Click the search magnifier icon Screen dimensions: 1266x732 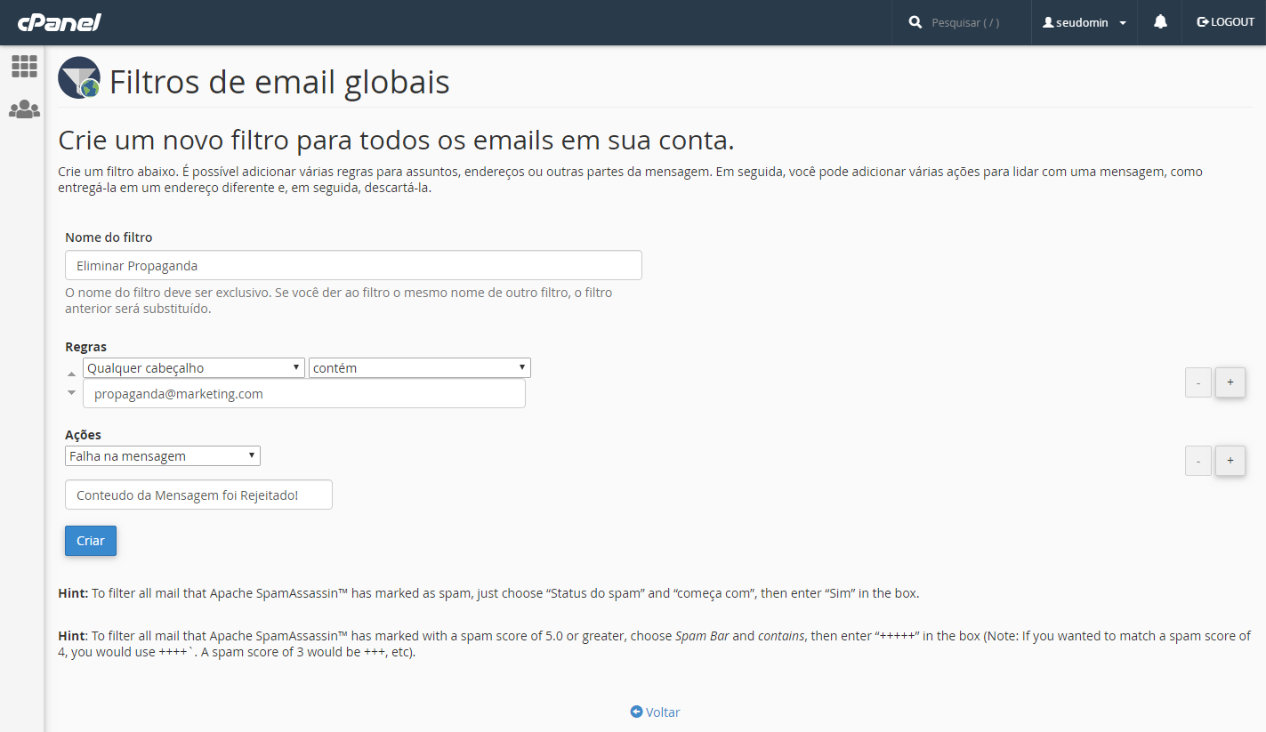point(915,22)
